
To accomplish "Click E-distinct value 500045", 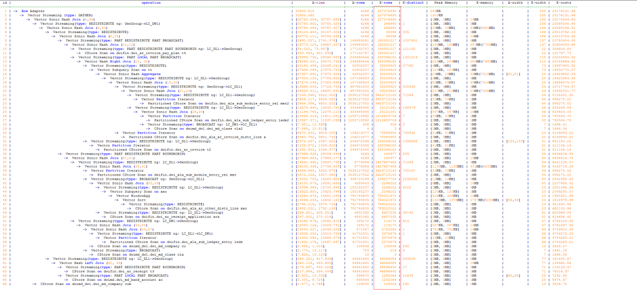I will tap(409, 86).
